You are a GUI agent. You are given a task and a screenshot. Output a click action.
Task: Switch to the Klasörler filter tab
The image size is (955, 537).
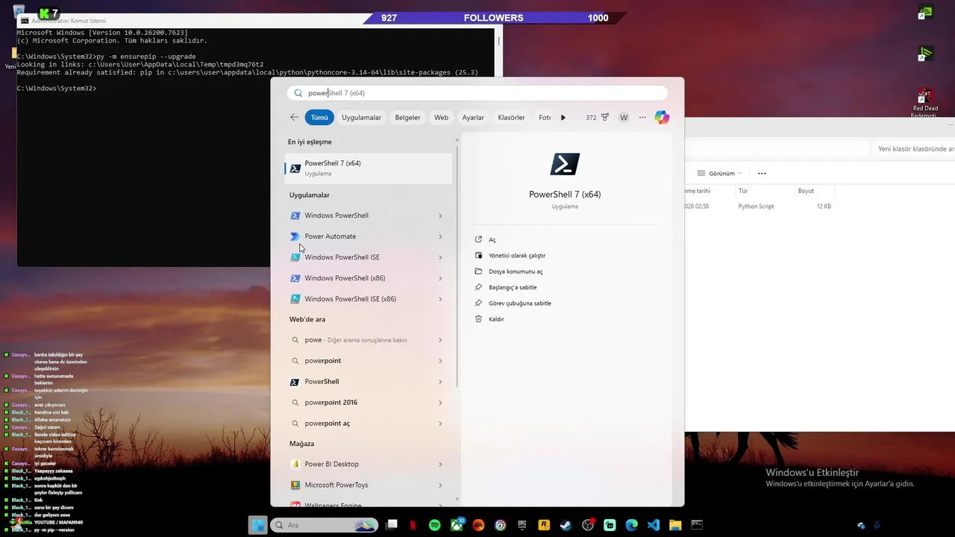pos(511,117)
